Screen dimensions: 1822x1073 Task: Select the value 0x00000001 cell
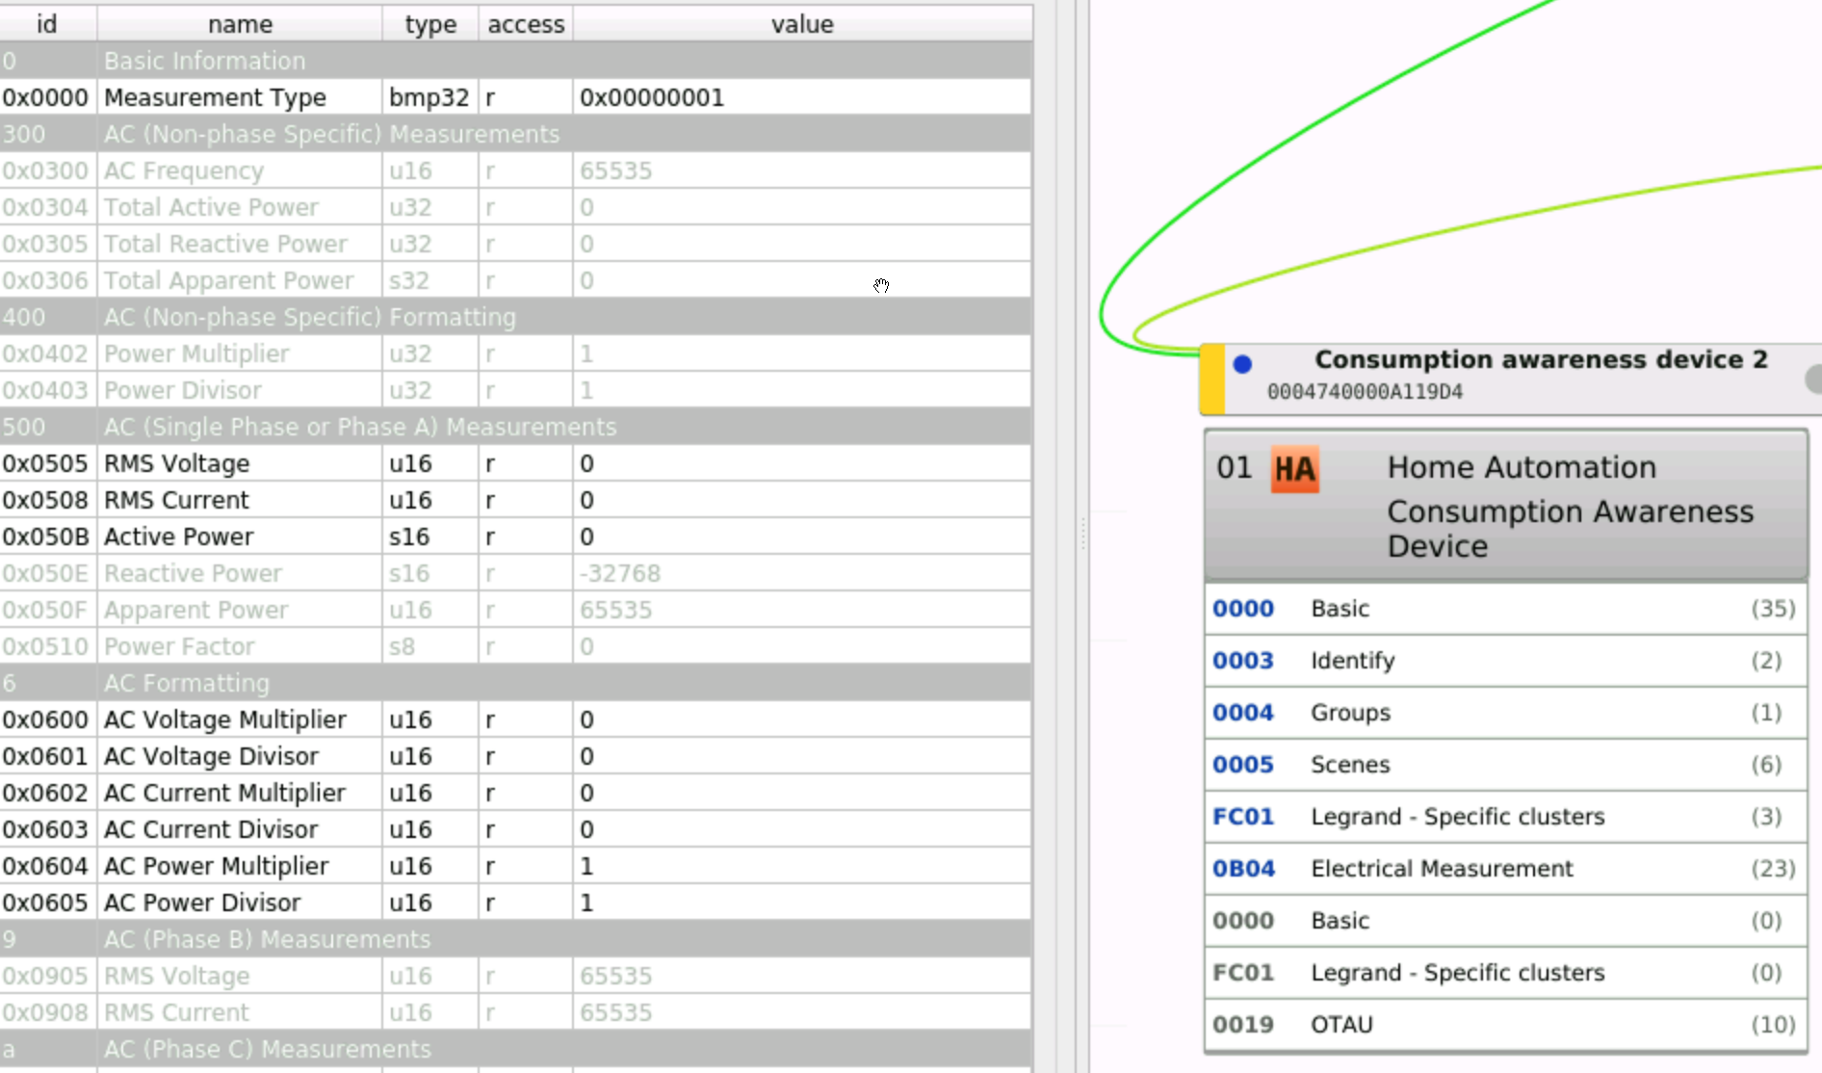pos(802,97)
